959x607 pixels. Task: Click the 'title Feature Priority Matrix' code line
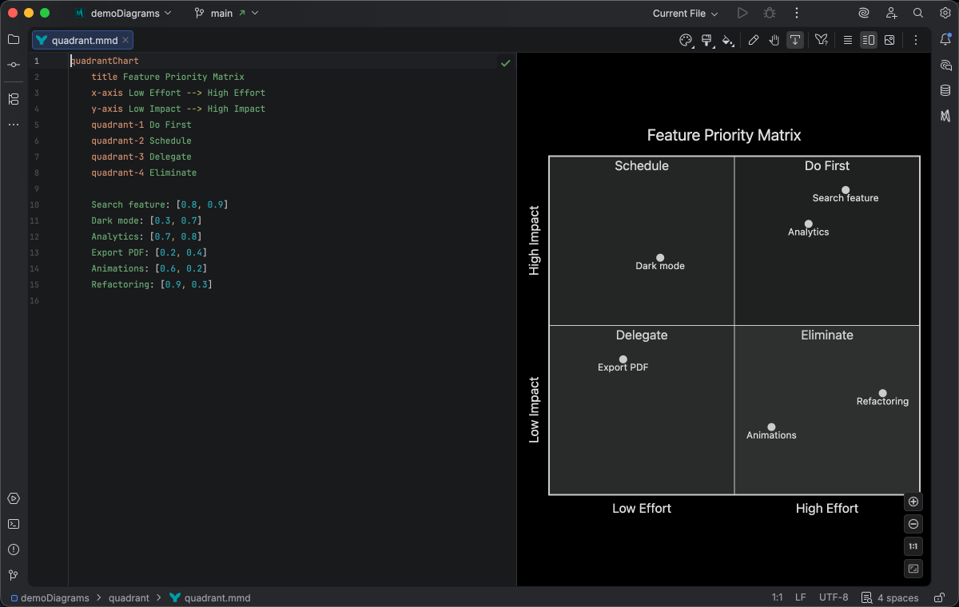click(x=168, y=77)
